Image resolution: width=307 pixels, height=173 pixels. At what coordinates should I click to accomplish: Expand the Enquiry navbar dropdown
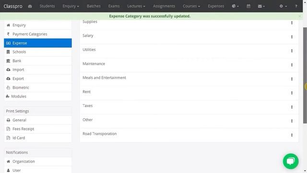(71, 6)
